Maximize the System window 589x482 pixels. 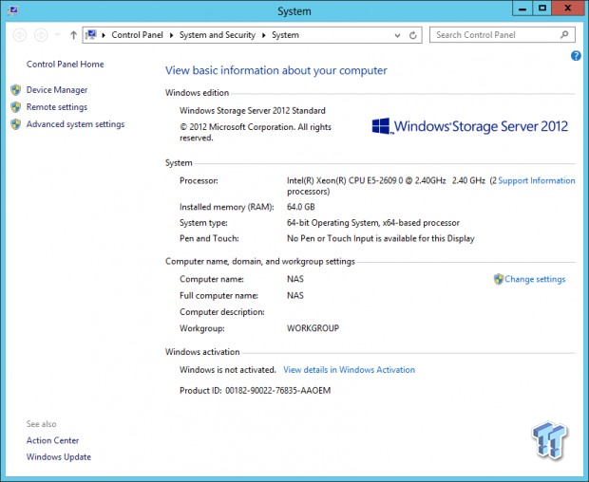tap(542, 9)
